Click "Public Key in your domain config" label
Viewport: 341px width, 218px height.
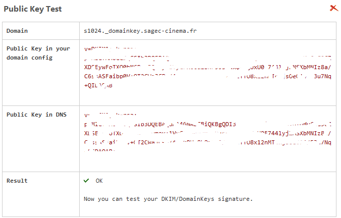[x=38, y=53]
